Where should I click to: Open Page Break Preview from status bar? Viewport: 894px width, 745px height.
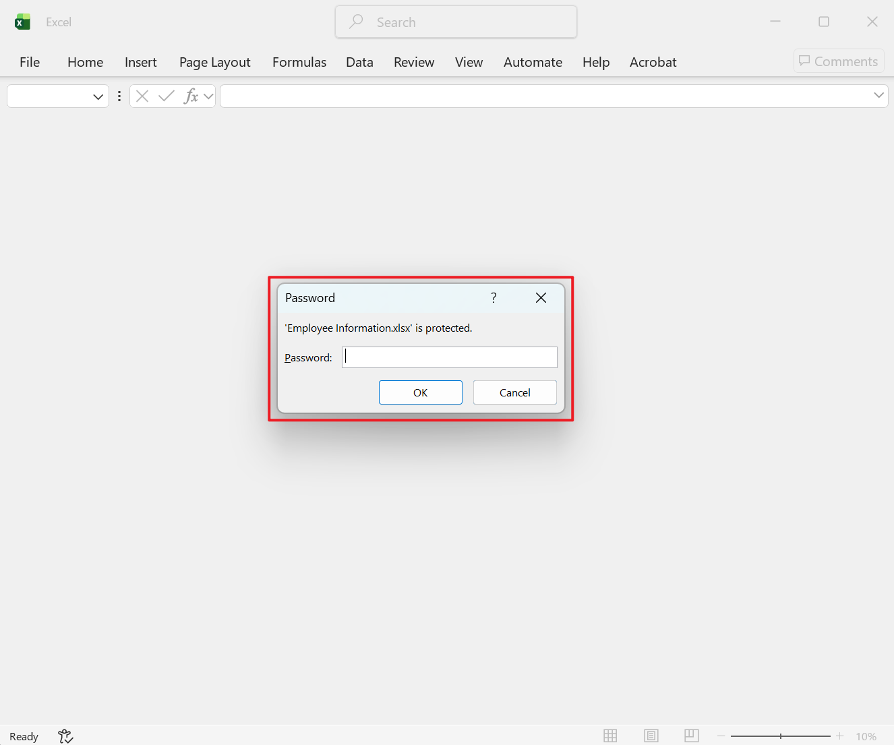(691, 736)
